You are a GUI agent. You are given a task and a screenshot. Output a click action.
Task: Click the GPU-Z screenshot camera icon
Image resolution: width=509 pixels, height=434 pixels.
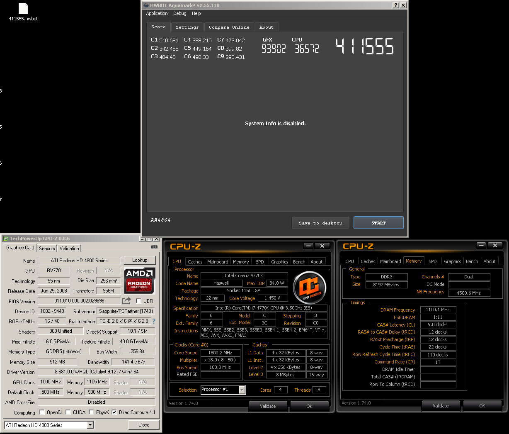click(154, 247)
